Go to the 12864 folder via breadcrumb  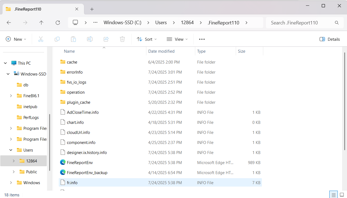pos(187,23)
